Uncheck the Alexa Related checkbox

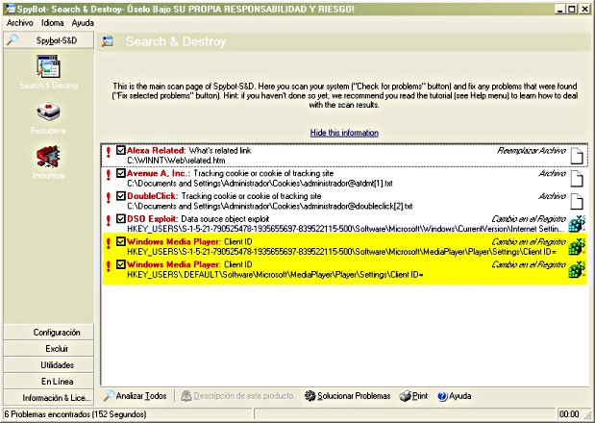click(120, 151)
